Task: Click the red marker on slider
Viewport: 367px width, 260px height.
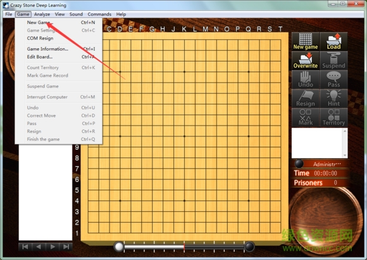Action: tap(184, 247)
